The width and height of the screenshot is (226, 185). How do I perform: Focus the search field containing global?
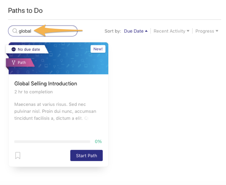click(43, 31)
